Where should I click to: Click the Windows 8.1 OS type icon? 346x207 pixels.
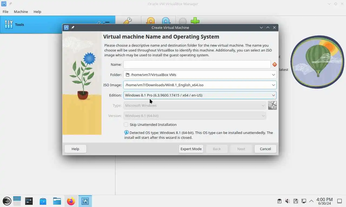[272, 105]
